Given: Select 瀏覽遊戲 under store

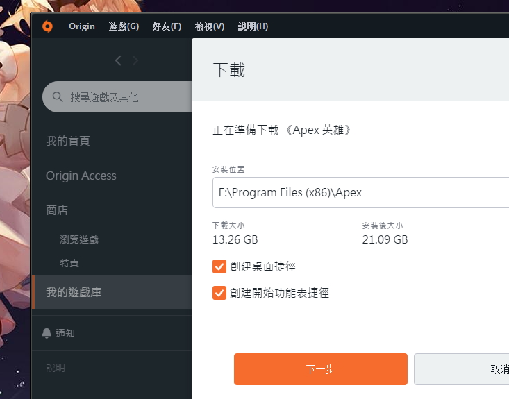Looking at the screenshot, I should (79, 239).
